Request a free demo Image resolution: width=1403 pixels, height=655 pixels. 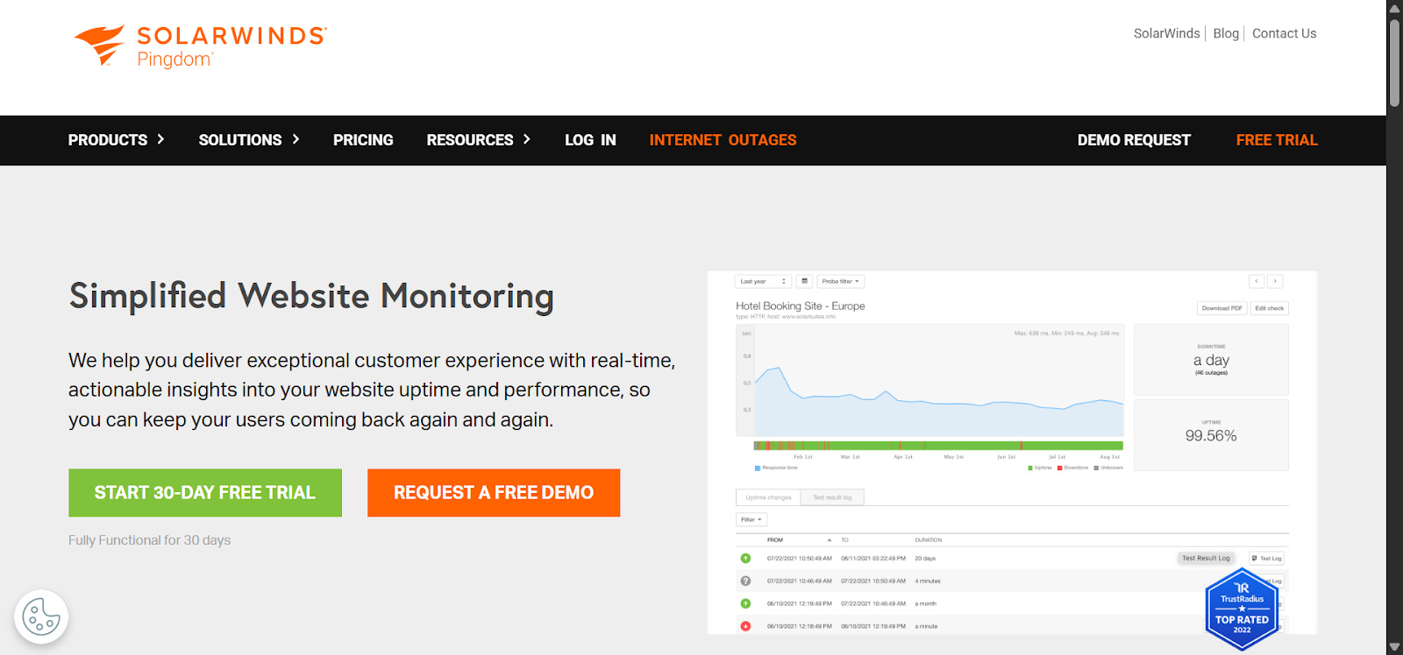pos(494,493)
